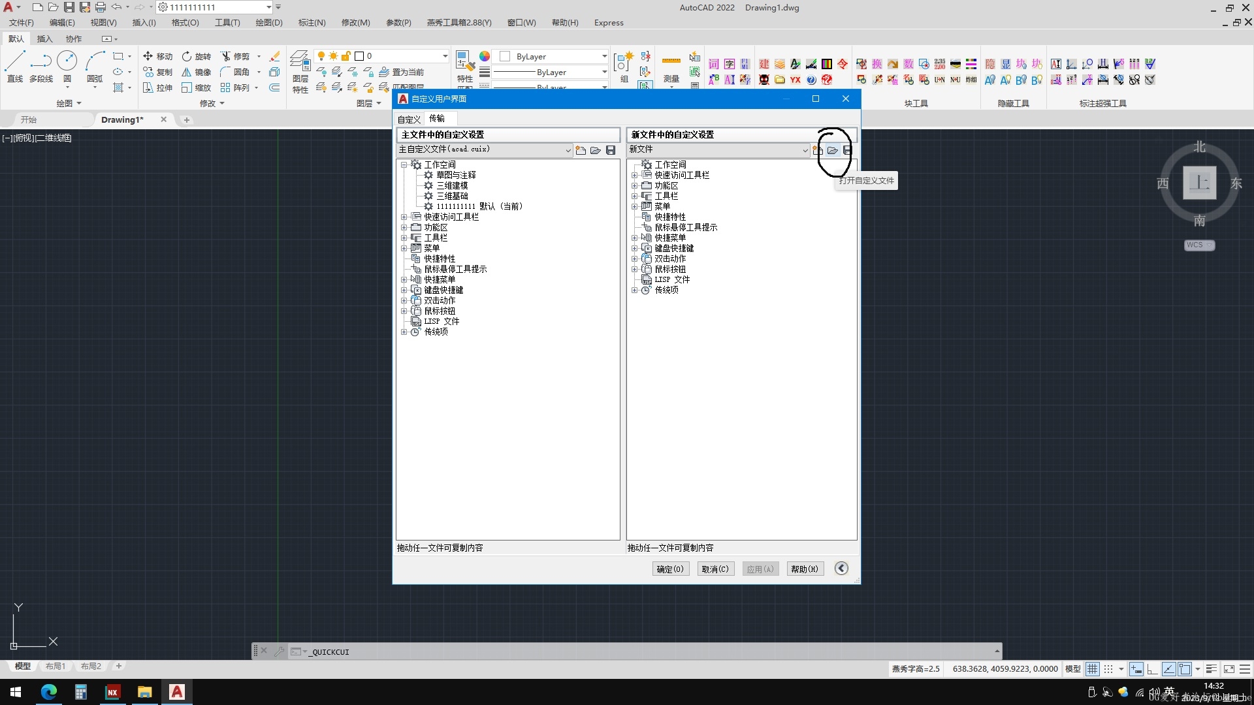The width and height of the screenshot is (1254, 705).
Task: Switch to the 自定义 tab in dialog
Action: pos(409,119)
